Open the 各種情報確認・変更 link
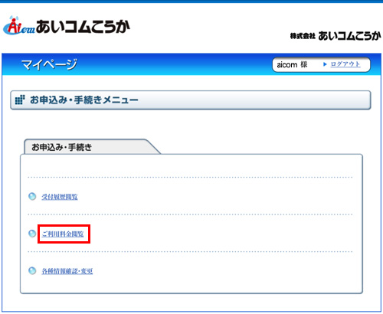383x314 pixels. [67, 271]
